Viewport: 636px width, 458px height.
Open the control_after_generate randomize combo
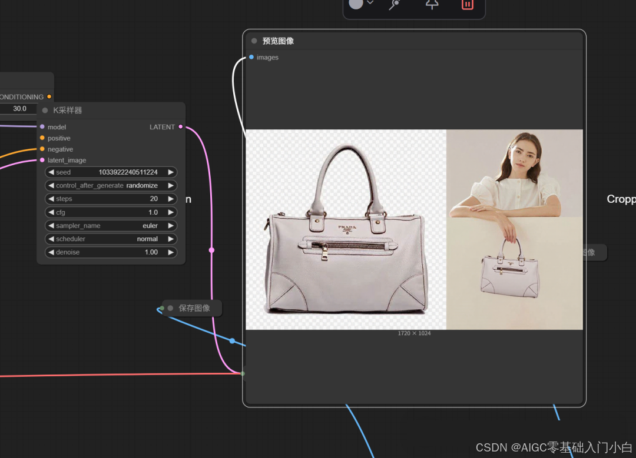(111, 185)
